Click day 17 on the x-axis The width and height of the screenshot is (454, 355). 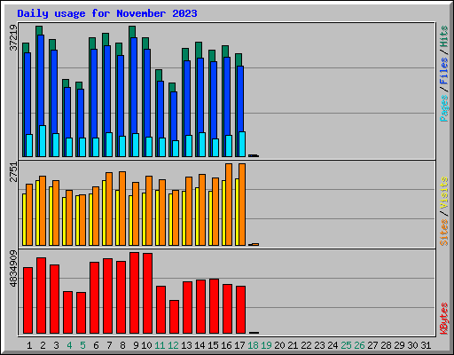coord(239,345)
